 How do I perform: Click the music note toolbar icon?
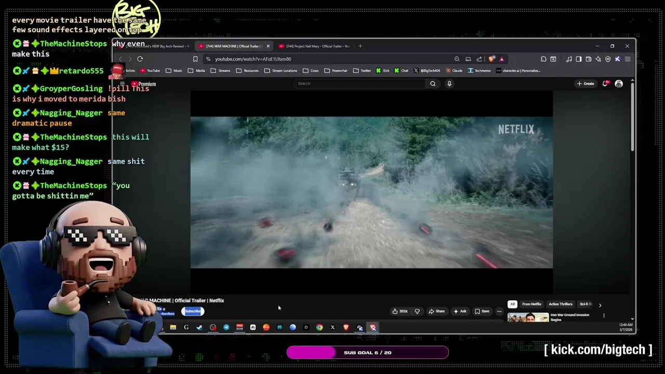(569, 59)
